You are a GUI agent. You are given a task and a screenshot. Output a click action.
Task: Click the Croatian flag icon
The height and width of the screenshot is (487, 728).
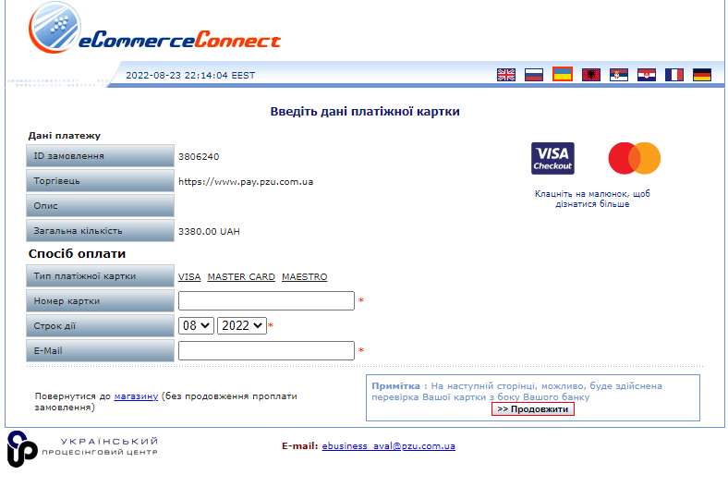point(646,75)
